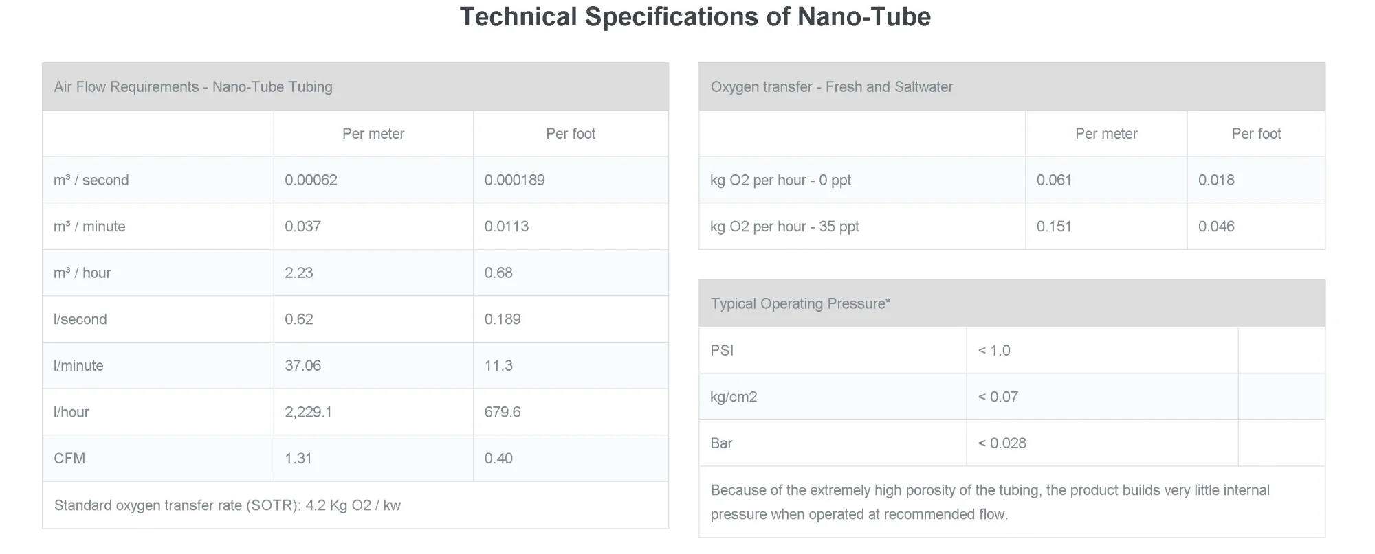Image resolution: width=1375 pixels, height=554 pixels.
Task: Click the Technical Specifications of Nano-Tube heading
Action: [694, 17]
